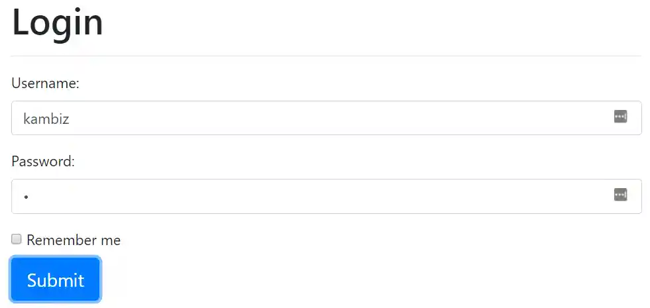Click the word "Submit" on the button
Screen dimensions: 650x308
(56, 280)
